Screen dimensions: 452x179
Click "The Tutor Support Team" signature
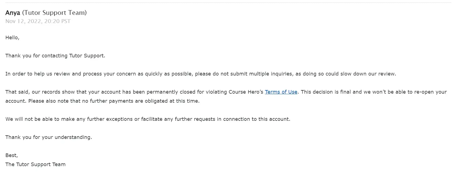click(x=36, y=164)
